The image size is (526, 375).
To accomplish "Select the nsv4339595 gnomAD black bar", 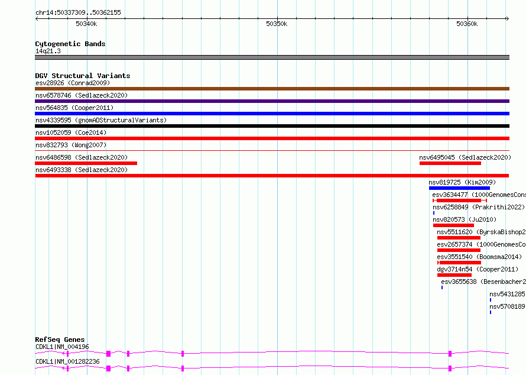I will (x=272, y=126).
